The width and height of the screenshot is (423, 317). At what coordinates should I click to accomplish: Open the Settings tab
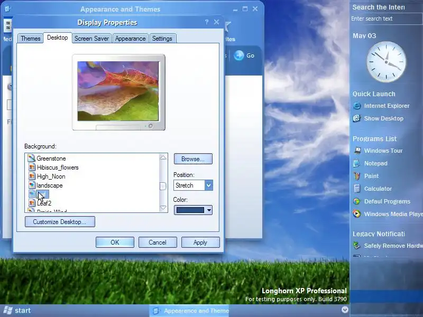tap(162, 39)
